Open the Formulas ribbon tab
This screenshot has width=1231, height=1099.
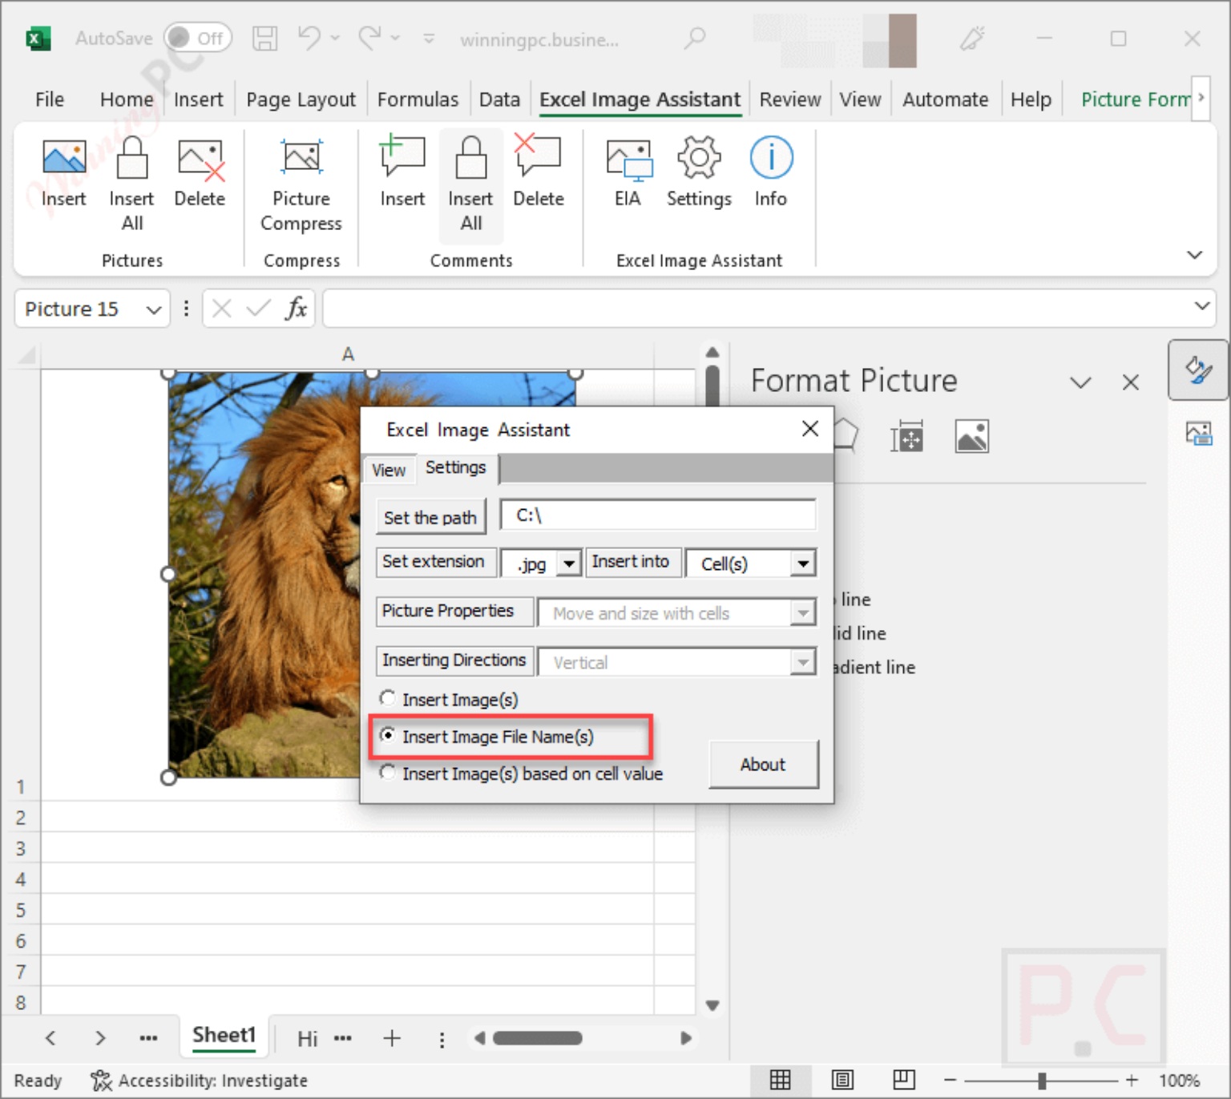click(418, 99)
